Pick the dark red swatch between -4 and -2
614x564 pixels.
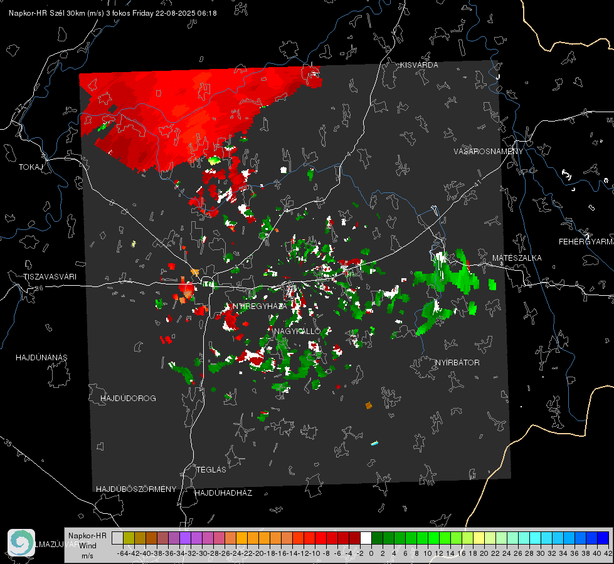point(354,538)
